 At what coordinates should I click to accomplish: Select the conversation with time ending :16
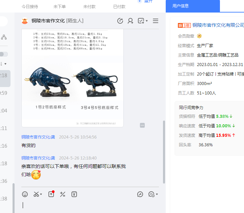pyautogui.click(x=5, y=146)
